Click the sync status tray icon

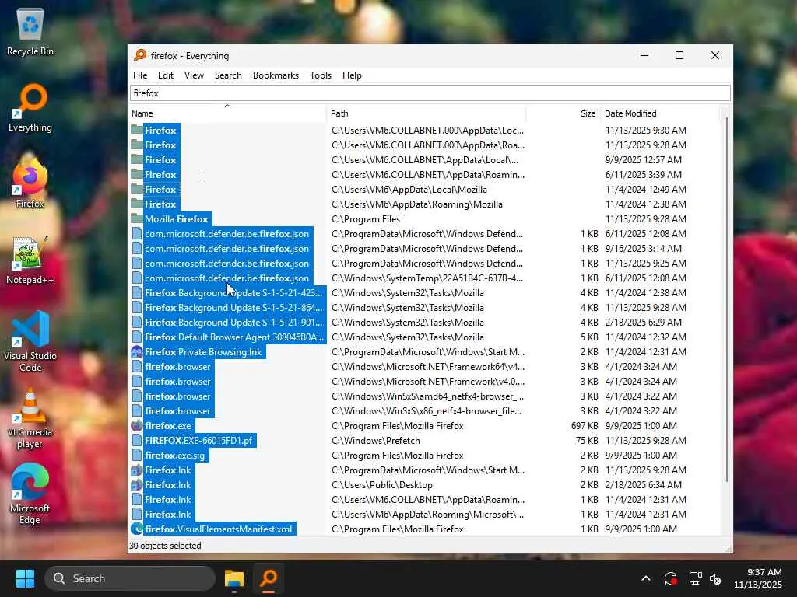click(670, 578)
